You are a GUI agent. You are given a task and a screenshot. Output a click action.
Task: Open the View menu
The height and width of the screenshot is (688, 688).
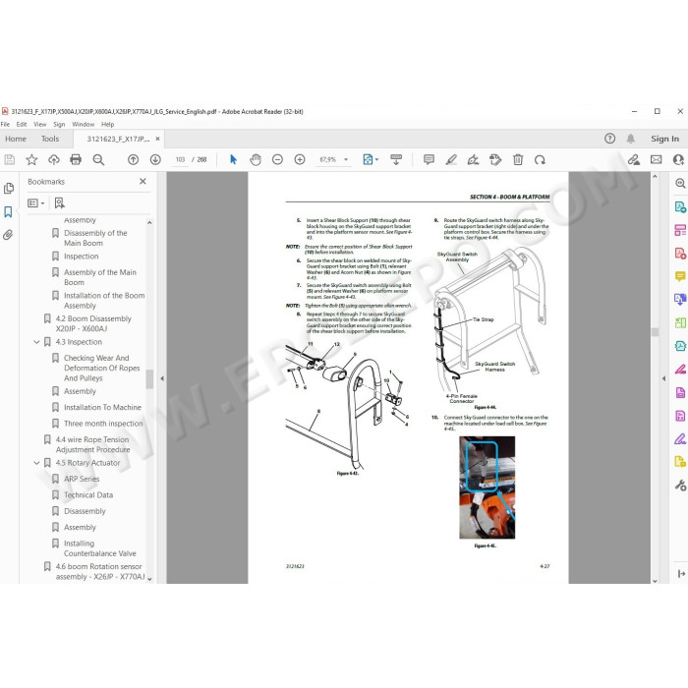(40, 124)
